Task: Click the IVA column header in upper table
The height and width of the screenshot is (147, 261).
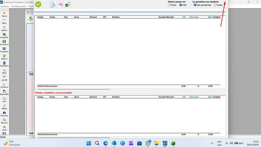Action: (x=184, y=17)
